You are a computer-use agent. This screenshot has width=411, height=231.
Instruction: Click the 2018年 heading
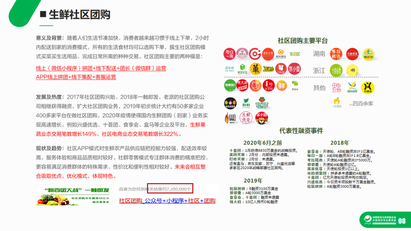[x=340, y=143]
